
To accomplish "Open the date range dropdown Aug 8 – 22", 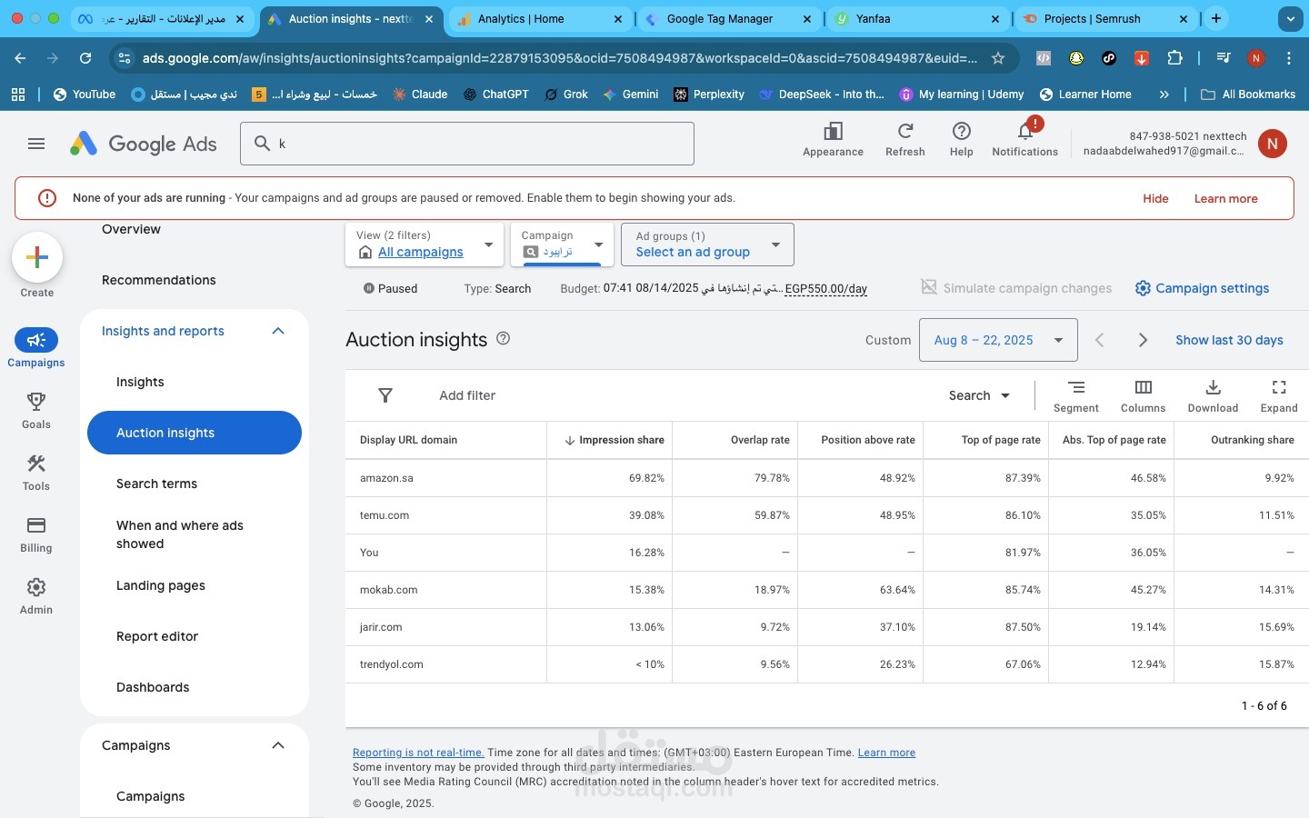I will pos(997,340).
